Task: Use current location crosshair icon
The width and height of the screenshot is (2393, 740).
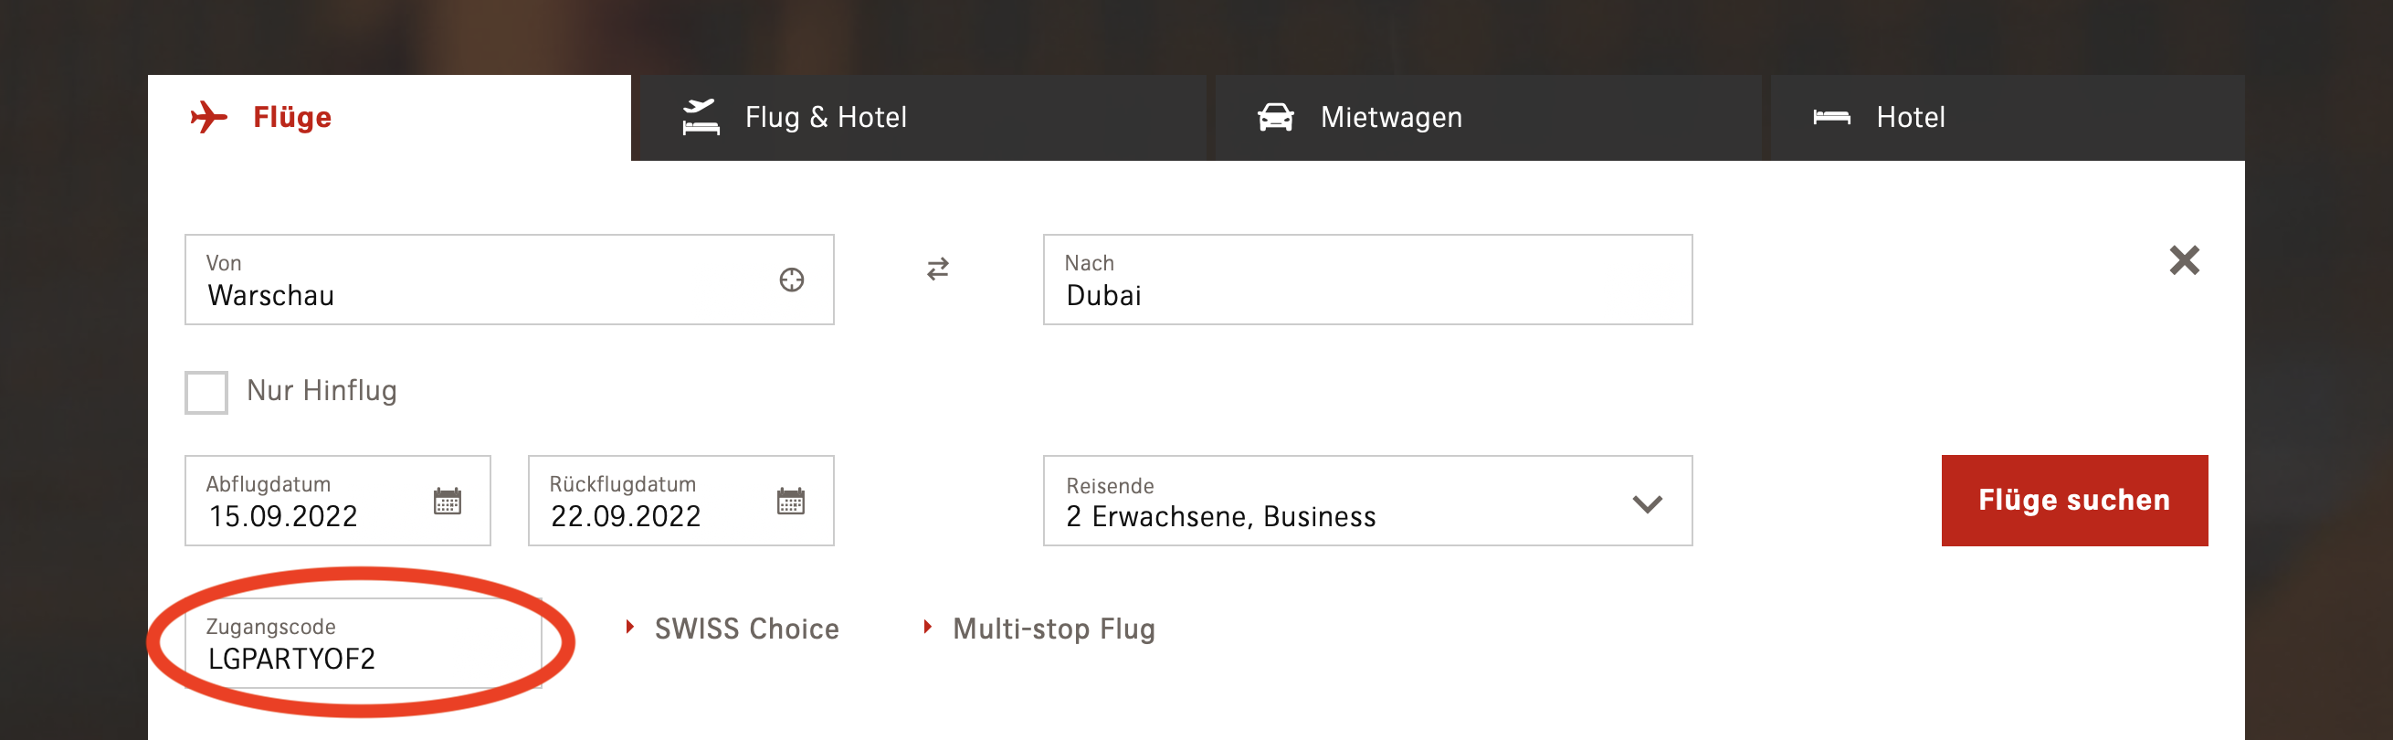Action: click(x=791, y=280)
